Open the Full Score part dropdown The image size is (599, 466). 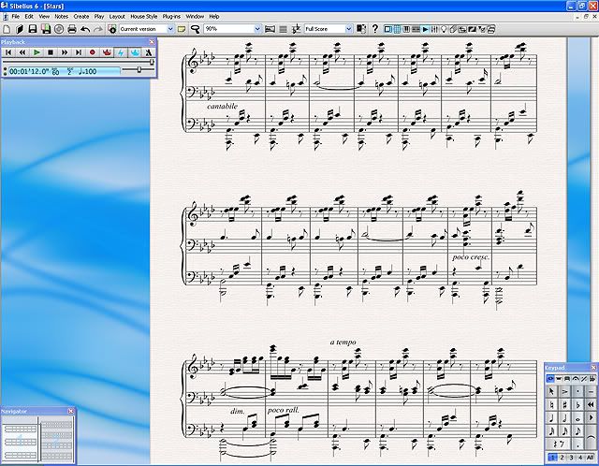click(348, 29)
